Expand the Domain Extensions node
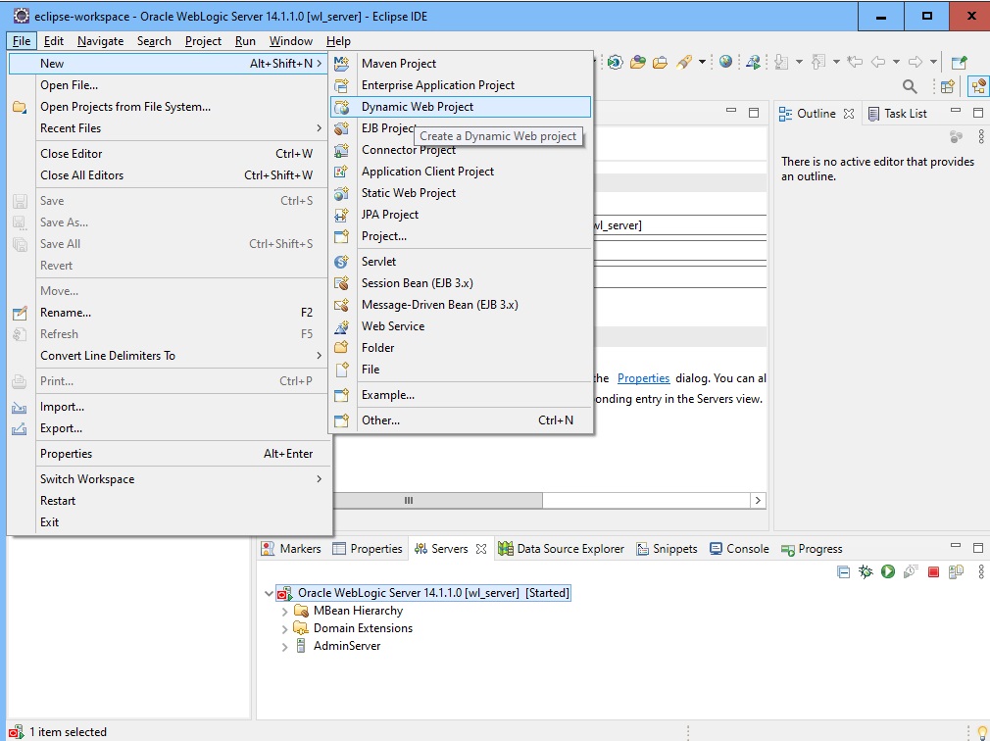 coord(285,628)
